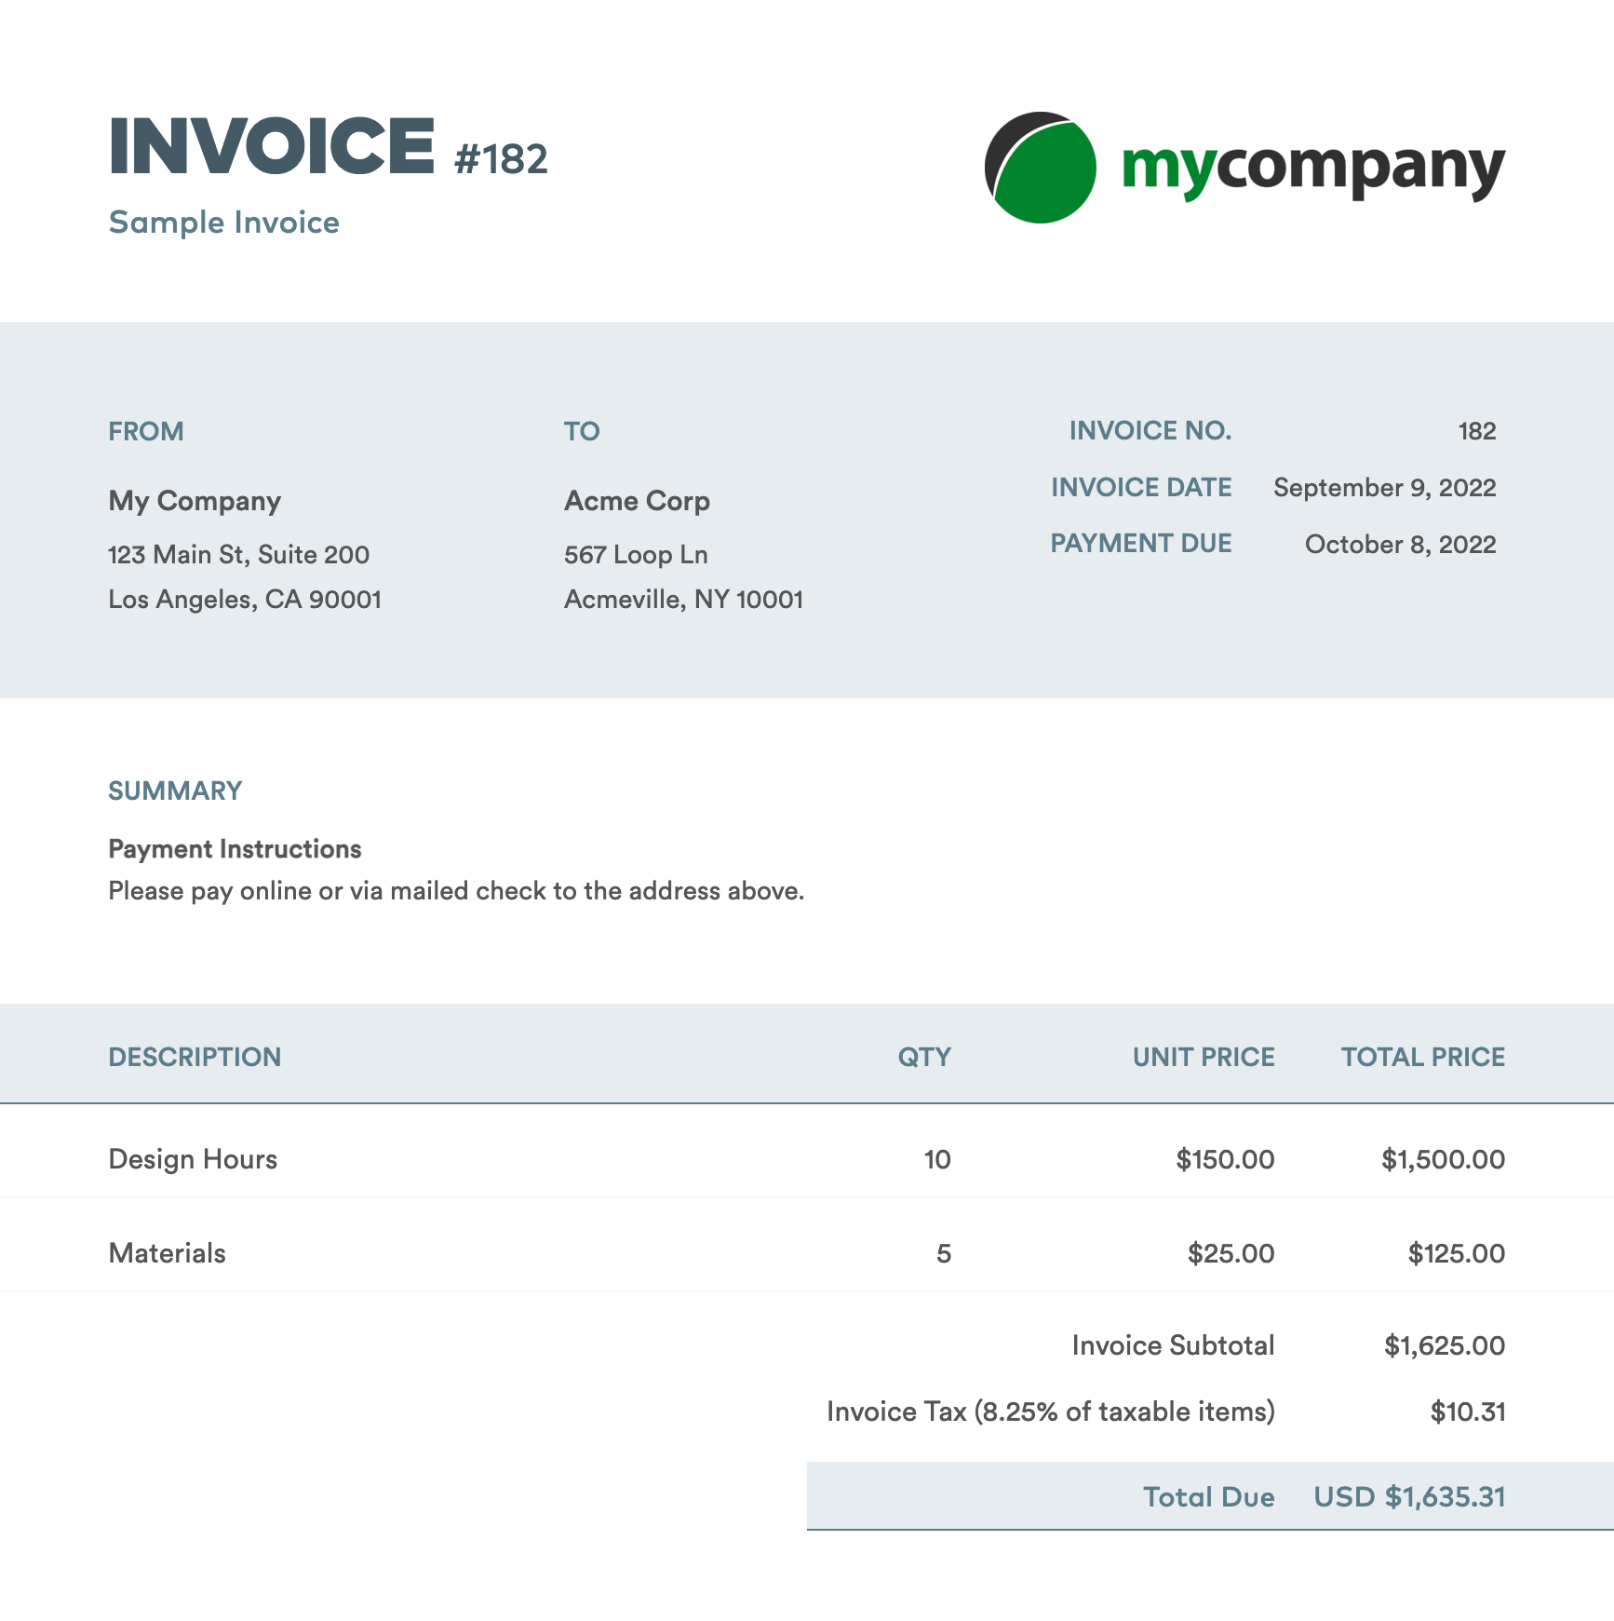Image resolution: width=1614 pixels, height=1621 pixels.
Task: Click the $1,625.00 subtotal amount
Action: pyautogui.click(x=1444, y=1345)
